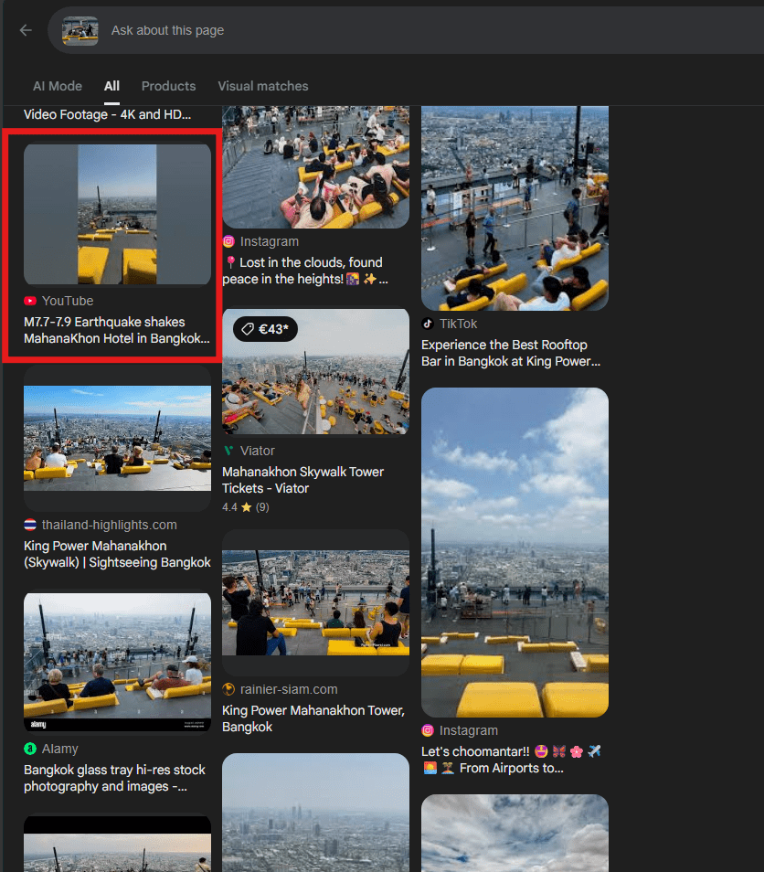Click the Viator source icon
Viewport: 764px width, 872px height.
click(x=228, y=451)
